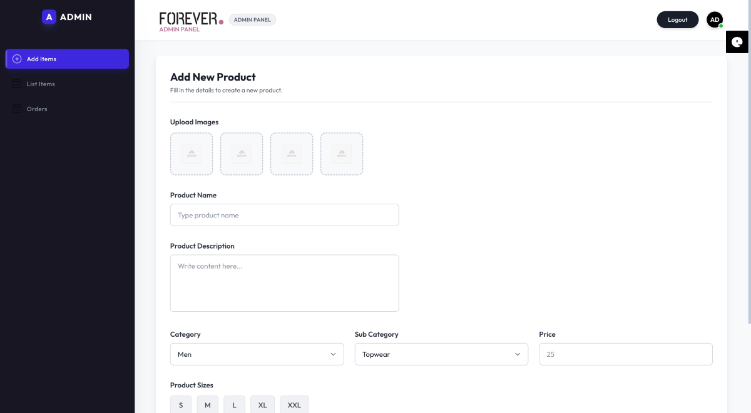Go to List Items in sidebar
The height and width of the screenshot is (413, 751).
41,84
